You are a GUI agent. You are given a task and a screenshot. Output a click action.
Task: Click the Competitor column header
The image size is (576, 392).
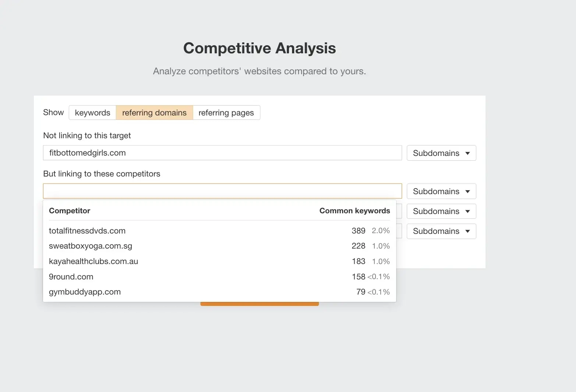pyautogui.click(x=70, y=211)
